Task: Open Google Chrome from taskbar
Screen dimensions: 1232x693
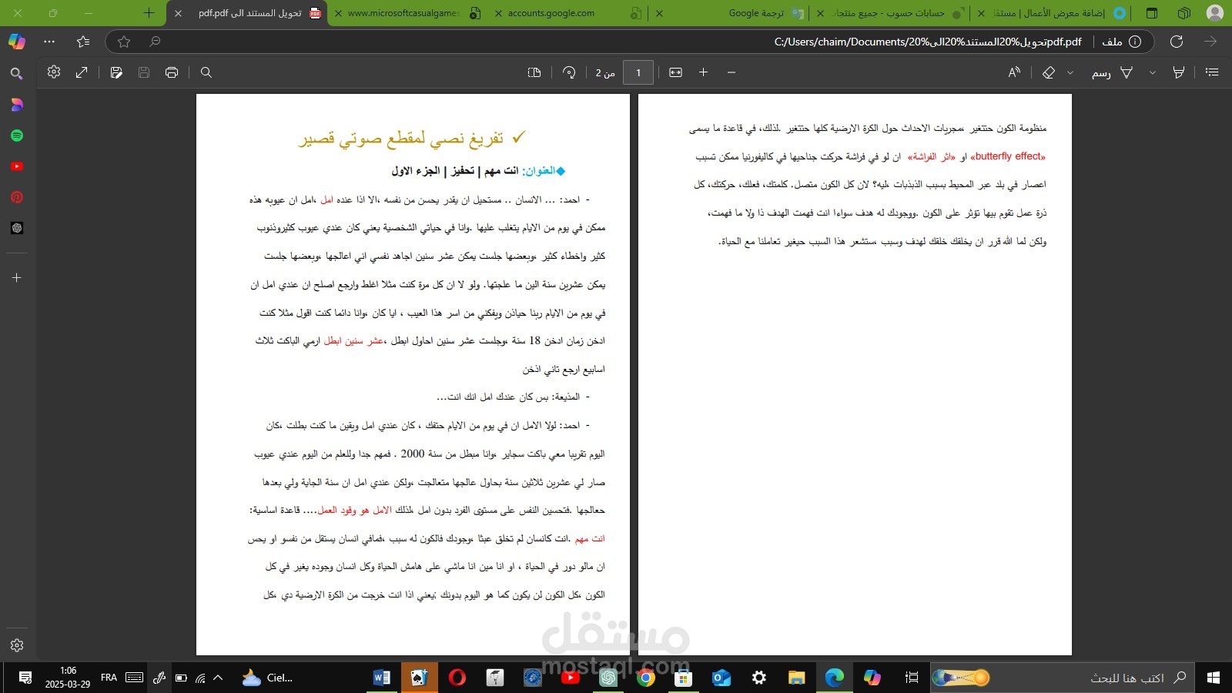Action: tap(646, 678)
